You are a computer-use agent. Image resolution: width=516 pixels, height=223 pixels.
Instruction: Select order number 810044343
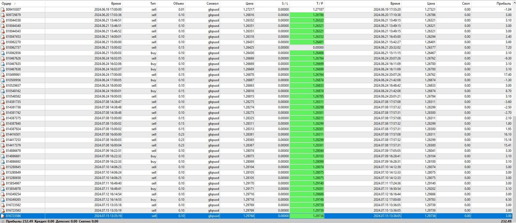(13, 31)
